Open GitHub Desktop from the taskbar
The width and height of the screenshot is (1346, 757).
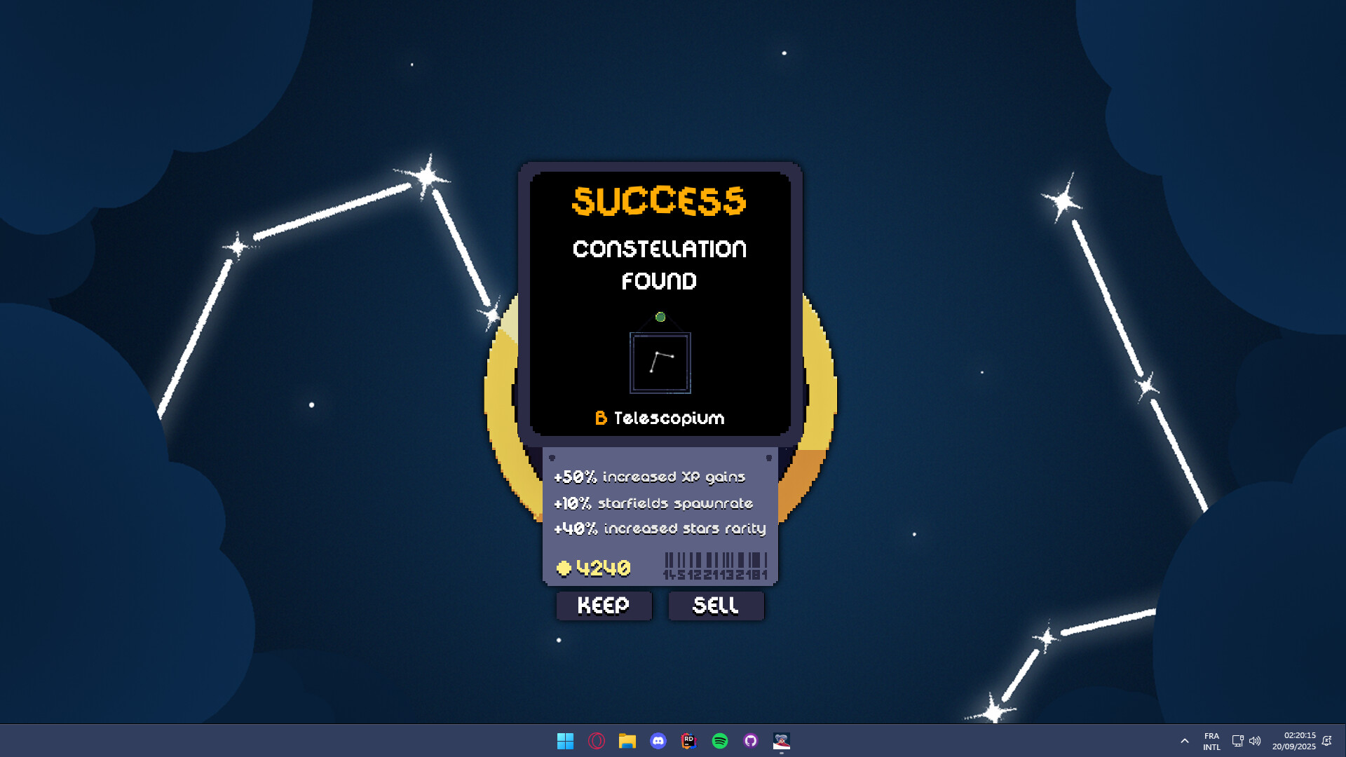(x=751, y=741)
